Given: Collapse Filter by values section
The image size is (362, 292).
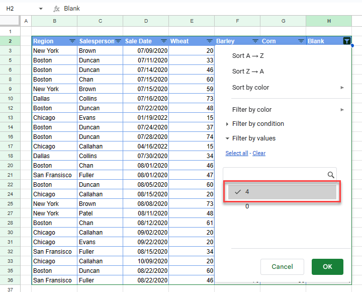Looking at the screenshot, I should pyautogui.click(x=253, y=138).
